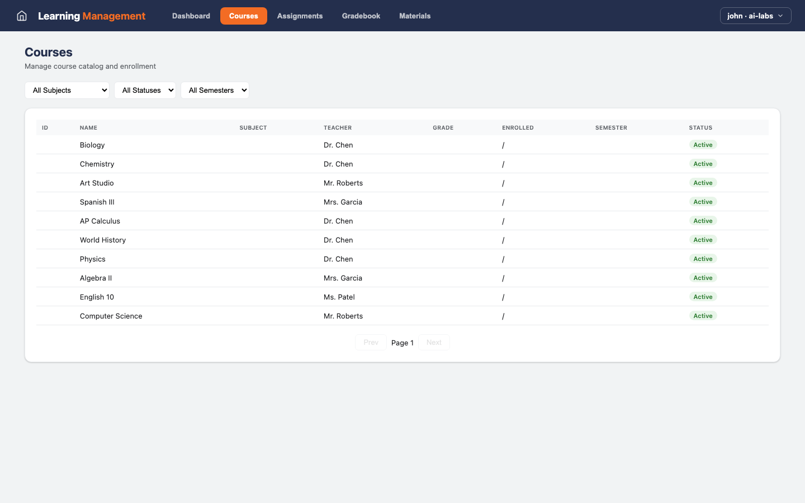Viewport: 805px width, 503px height.
Task: Click the Prev pagination button
Action: coord(371,342)
